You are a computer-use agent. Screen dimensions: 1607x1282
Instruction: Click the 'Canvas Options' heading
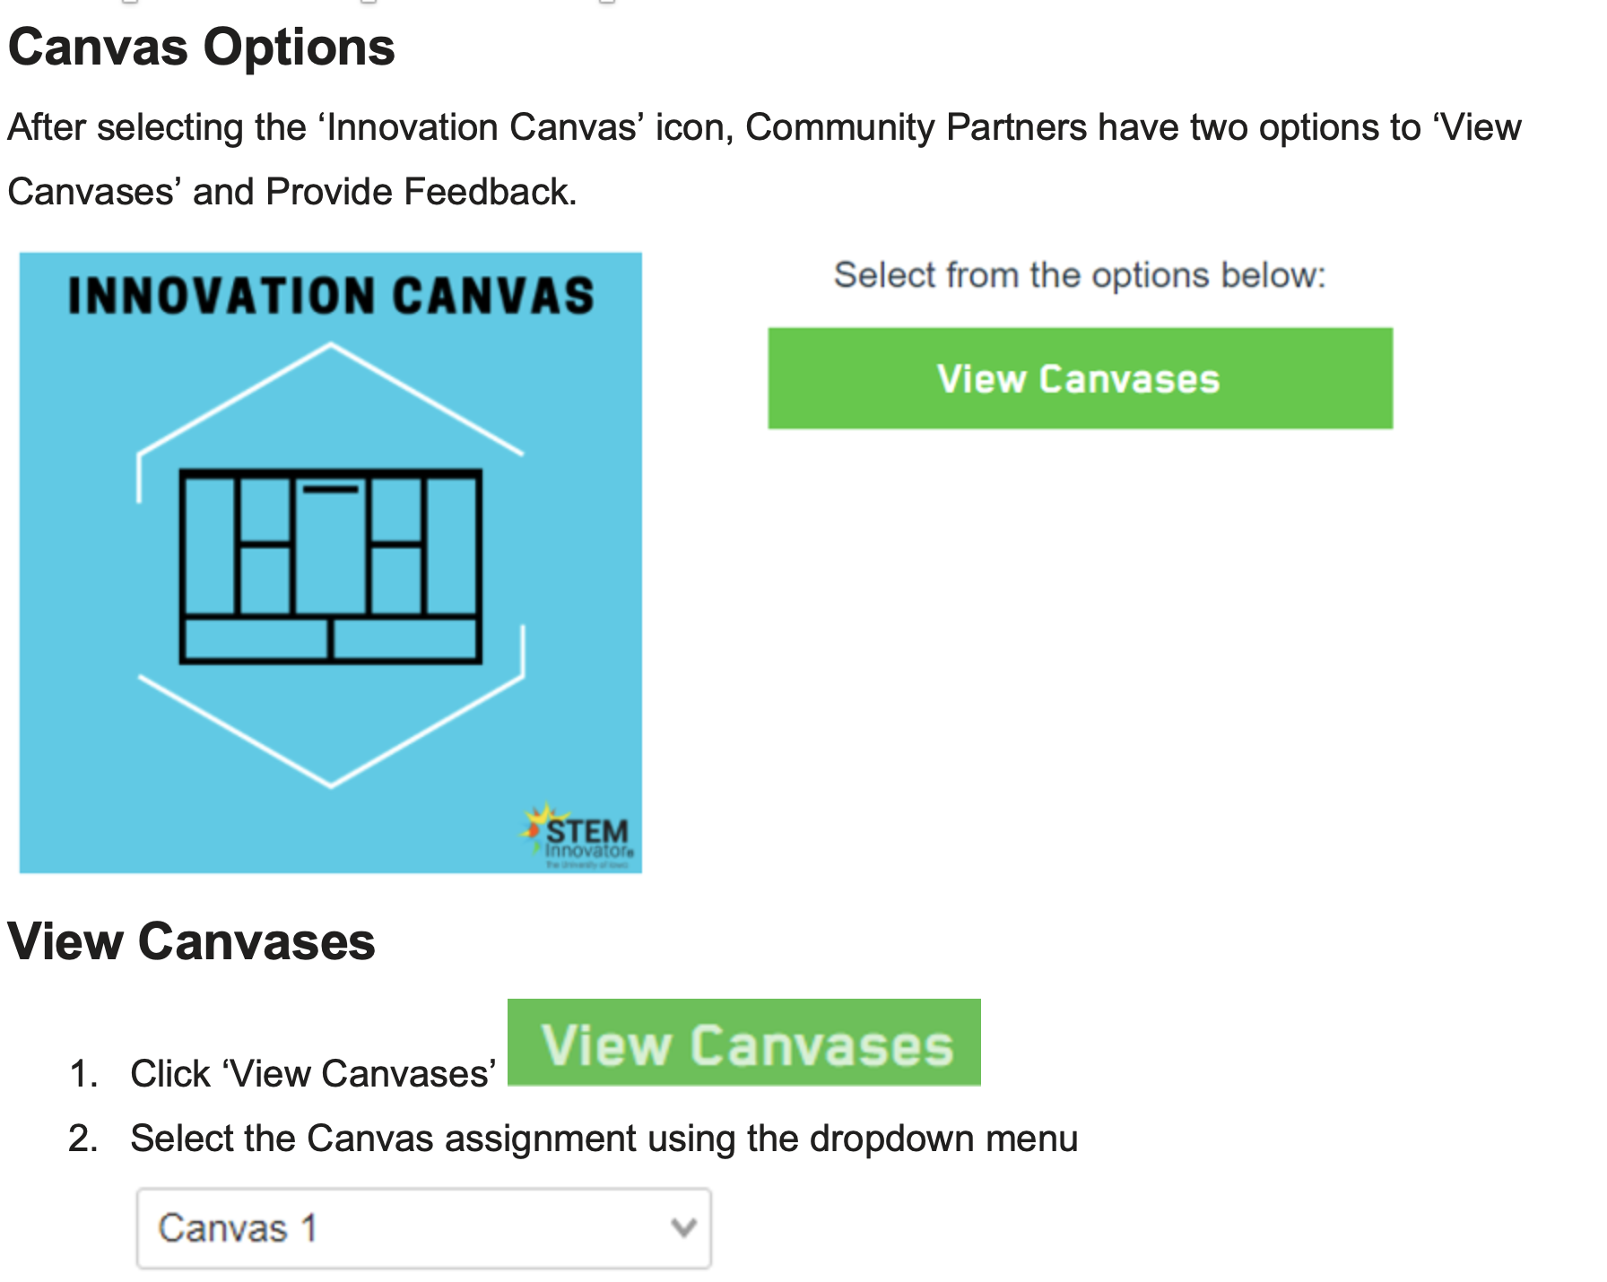(201, 48)
